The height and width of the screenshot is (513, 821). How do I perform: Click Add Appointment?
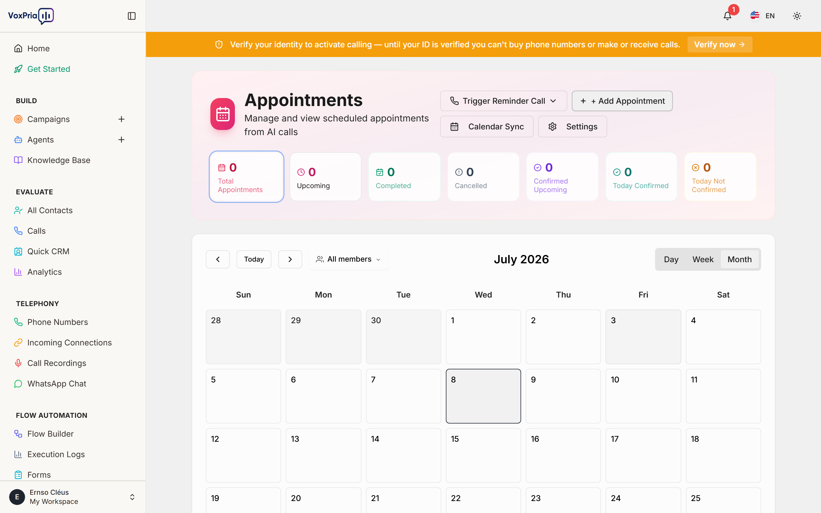click(622, 101)
